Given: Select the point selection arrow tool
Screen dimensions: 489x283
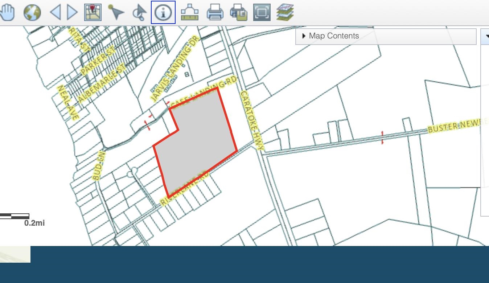Looking at the screenshot, I should click(x=116, y=12).
